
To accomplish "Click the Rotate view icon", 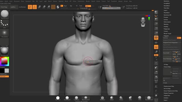I will (156, 77).
